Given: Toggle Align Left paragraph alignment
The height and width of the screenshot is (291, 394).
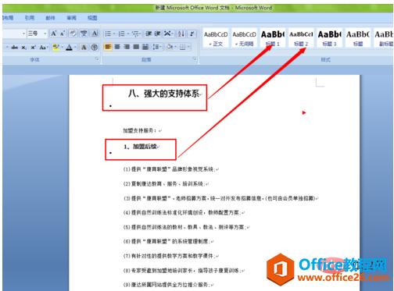Looking at the screenshot, I should pos(108,47).
